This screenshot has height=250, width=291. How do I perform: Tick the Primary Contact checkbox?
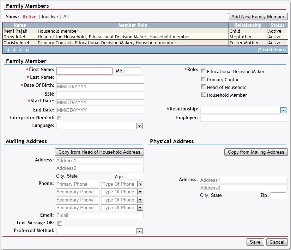pos(204,79)
